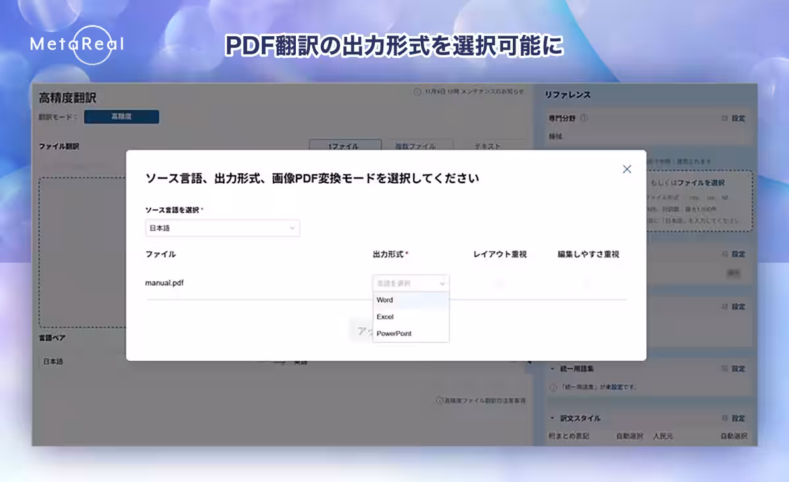Close the source language and output format dialog
This screenshot has width=789, height=482.
(x=627, y=169)
